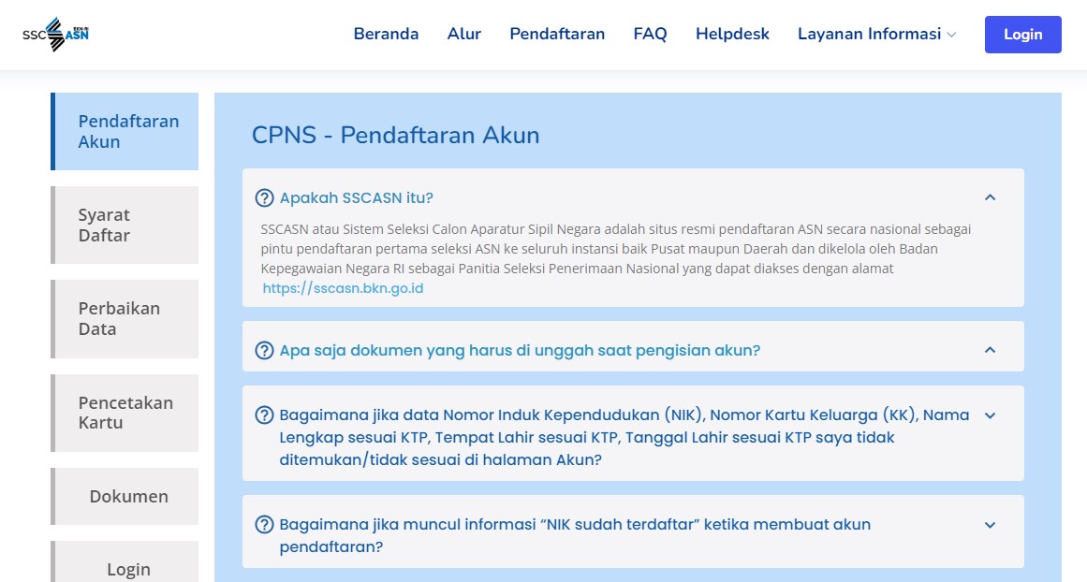This screenshot has width=1087, height=582.
Task: Open the sscasn.bkn.go.id link
Action: [x=343, y=289]
